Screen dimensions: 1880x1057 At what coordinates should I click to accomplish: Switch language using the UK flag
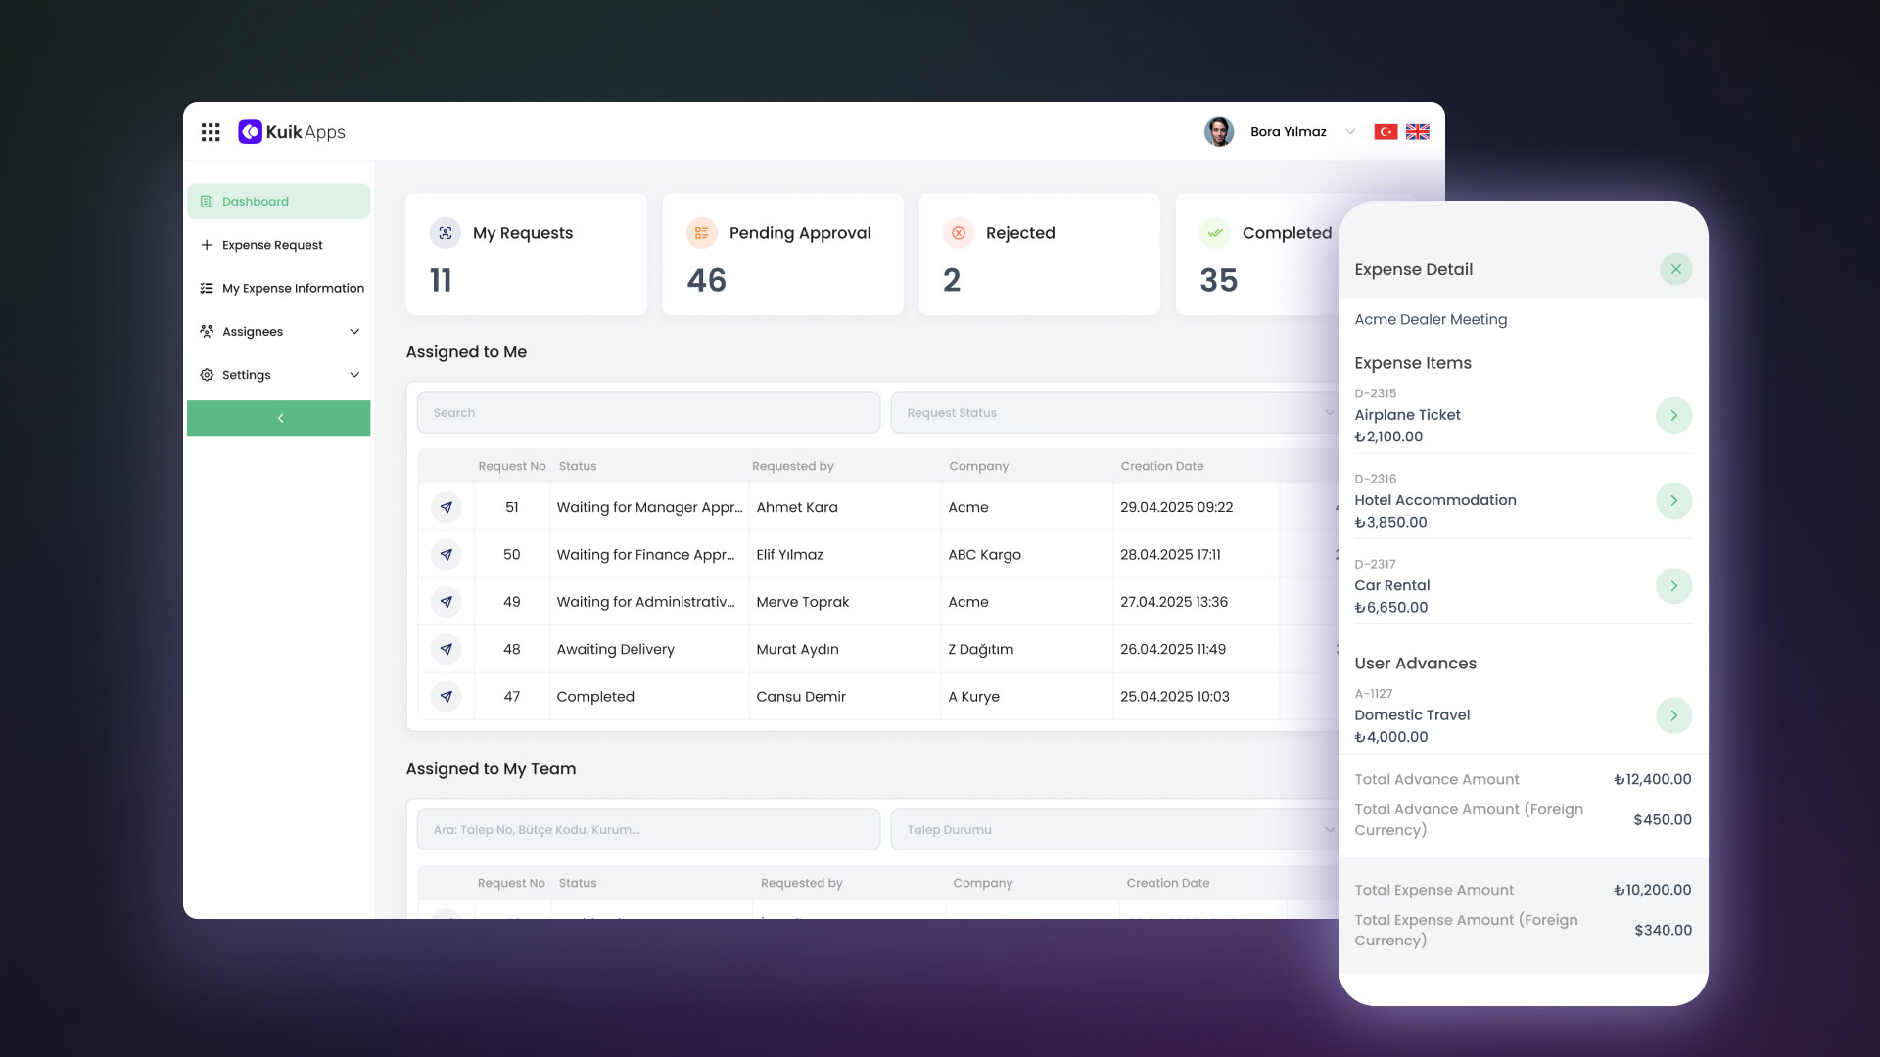[1417, 132]
